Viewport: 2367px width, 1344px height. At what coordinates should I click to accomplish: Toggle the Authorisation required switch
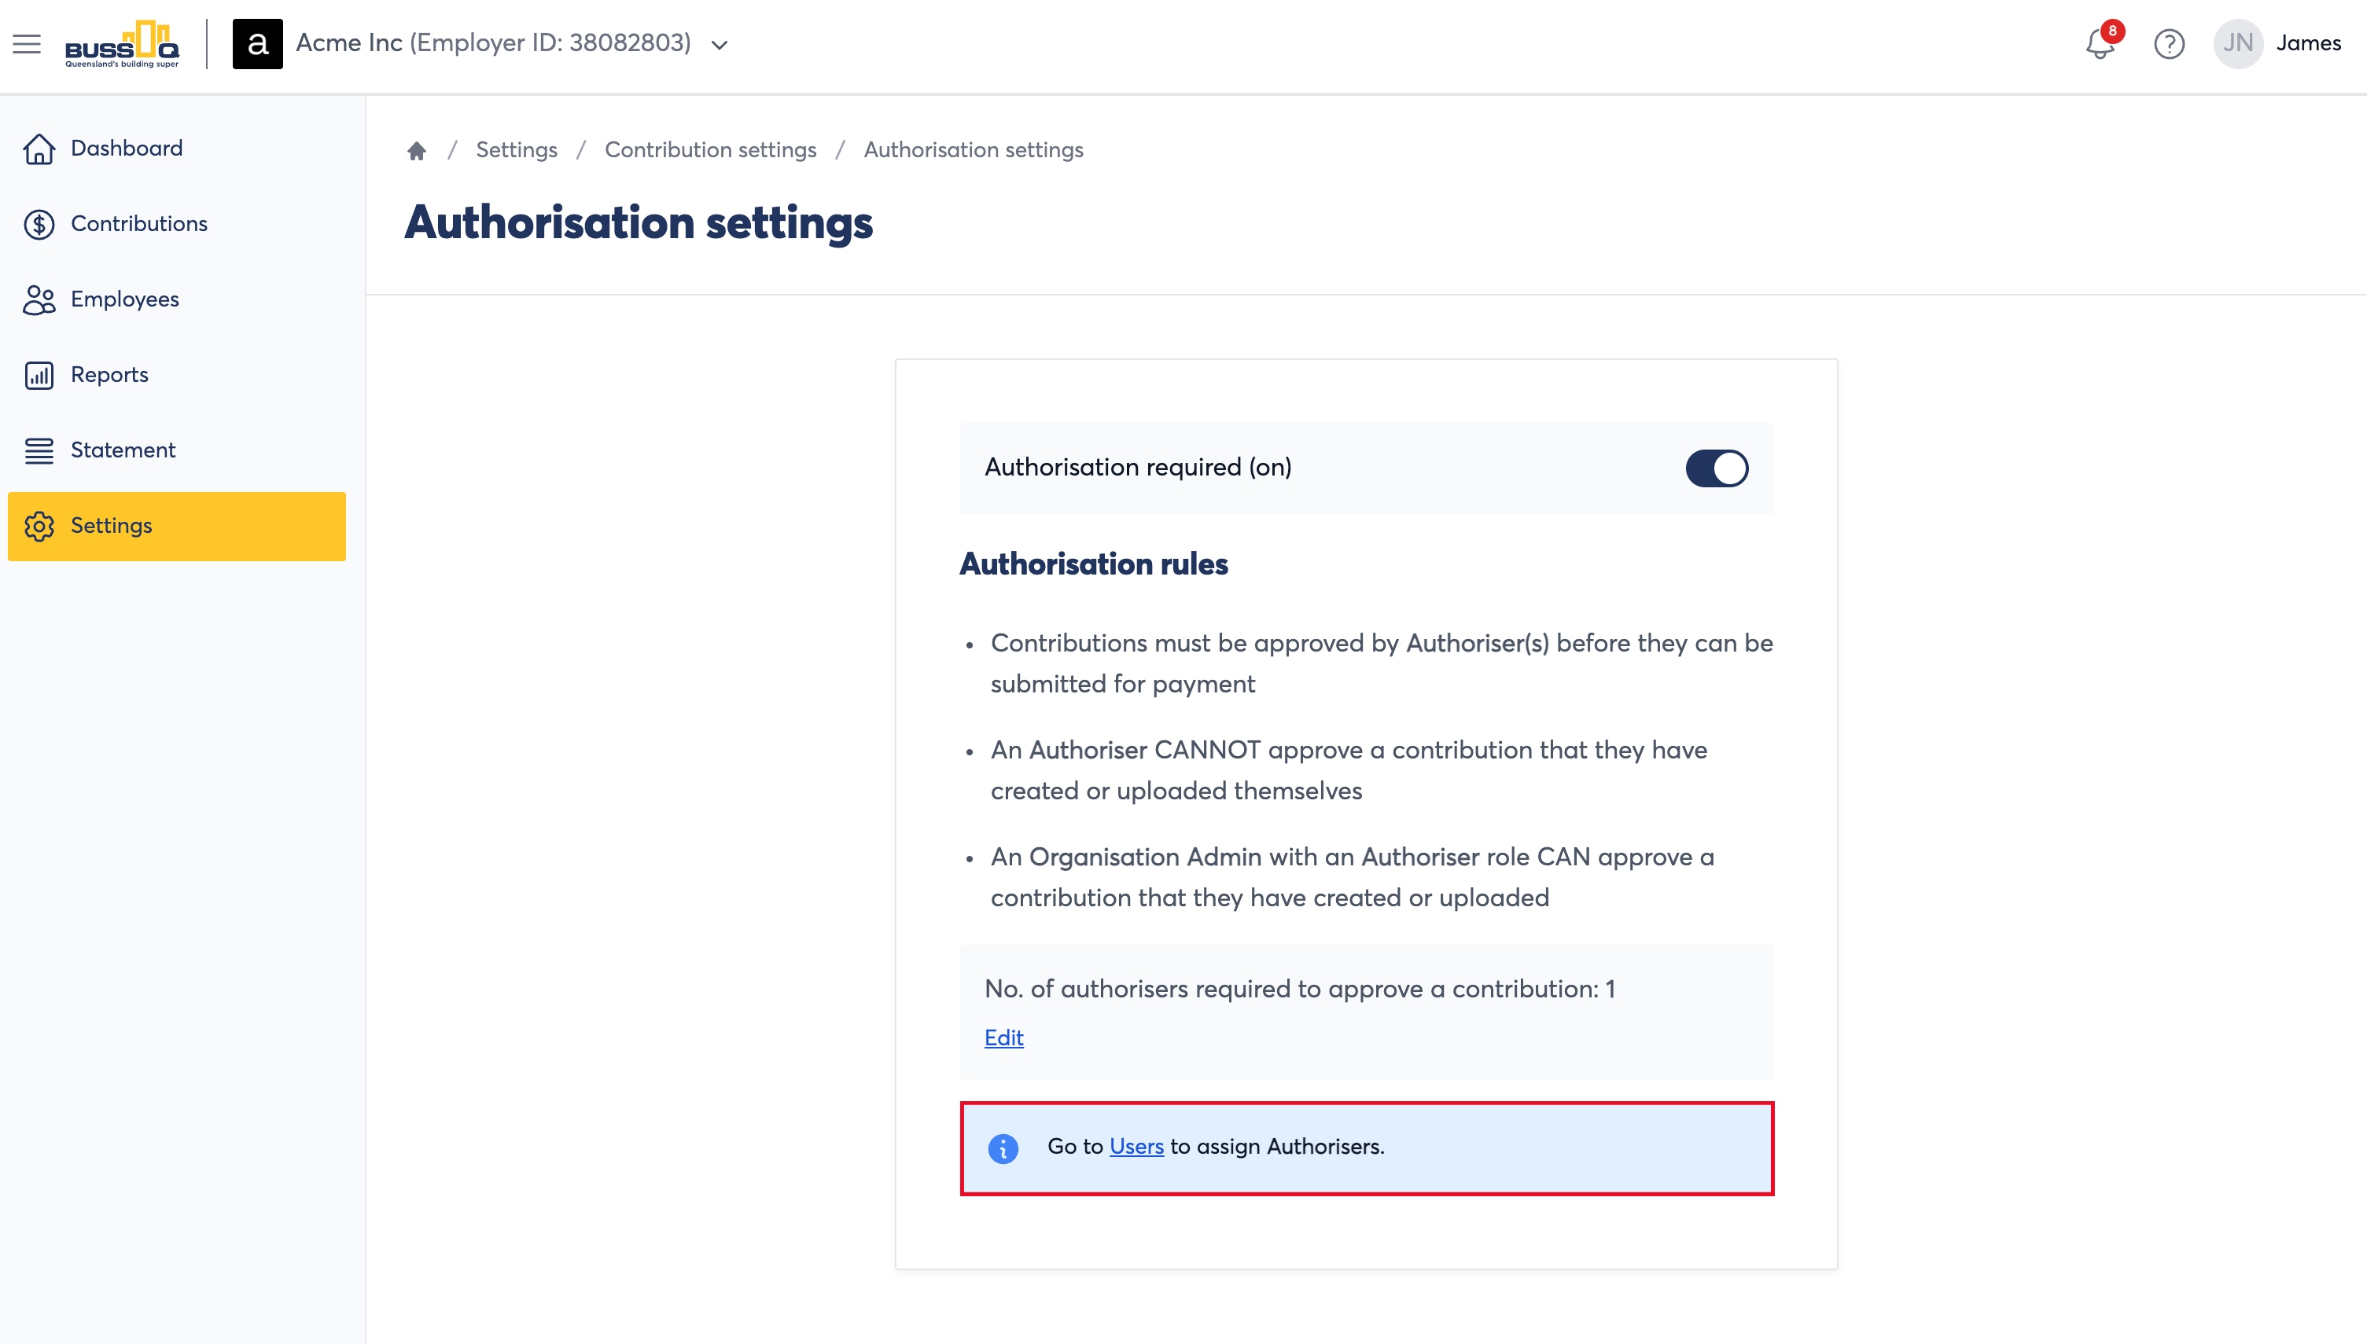coord(1716,468)
